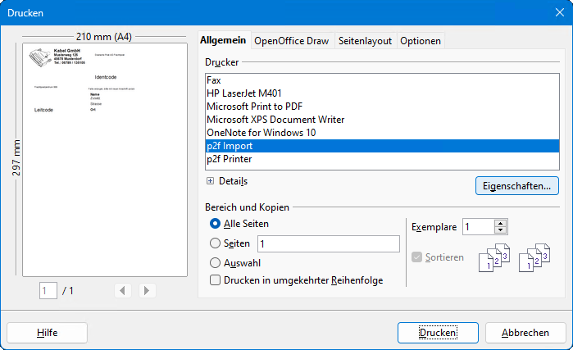Open the Seitenlayout tab
This screenshot has width=573, height=350.
(366, 41)
